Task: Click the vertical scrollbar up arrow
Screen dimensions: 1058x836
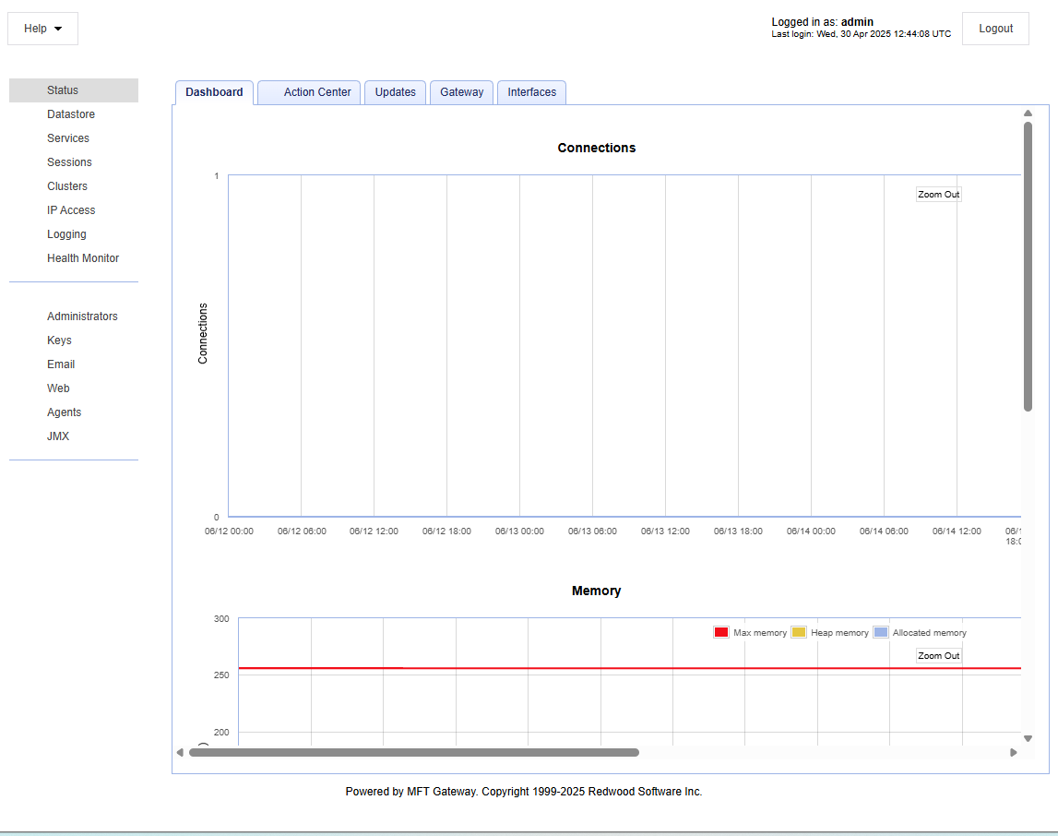Action: coord(1028,113)
